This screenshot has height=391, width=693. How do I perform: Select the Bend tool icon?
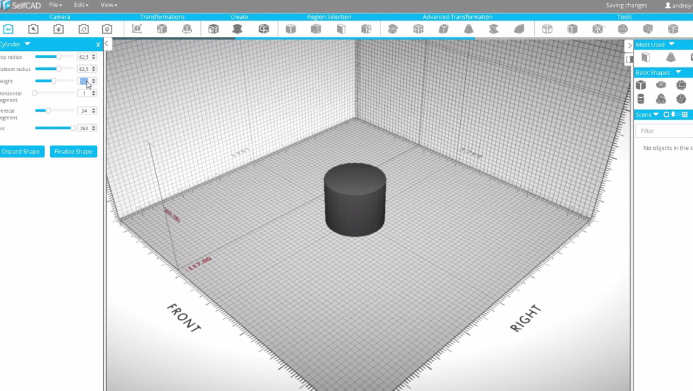pos(520,29)
